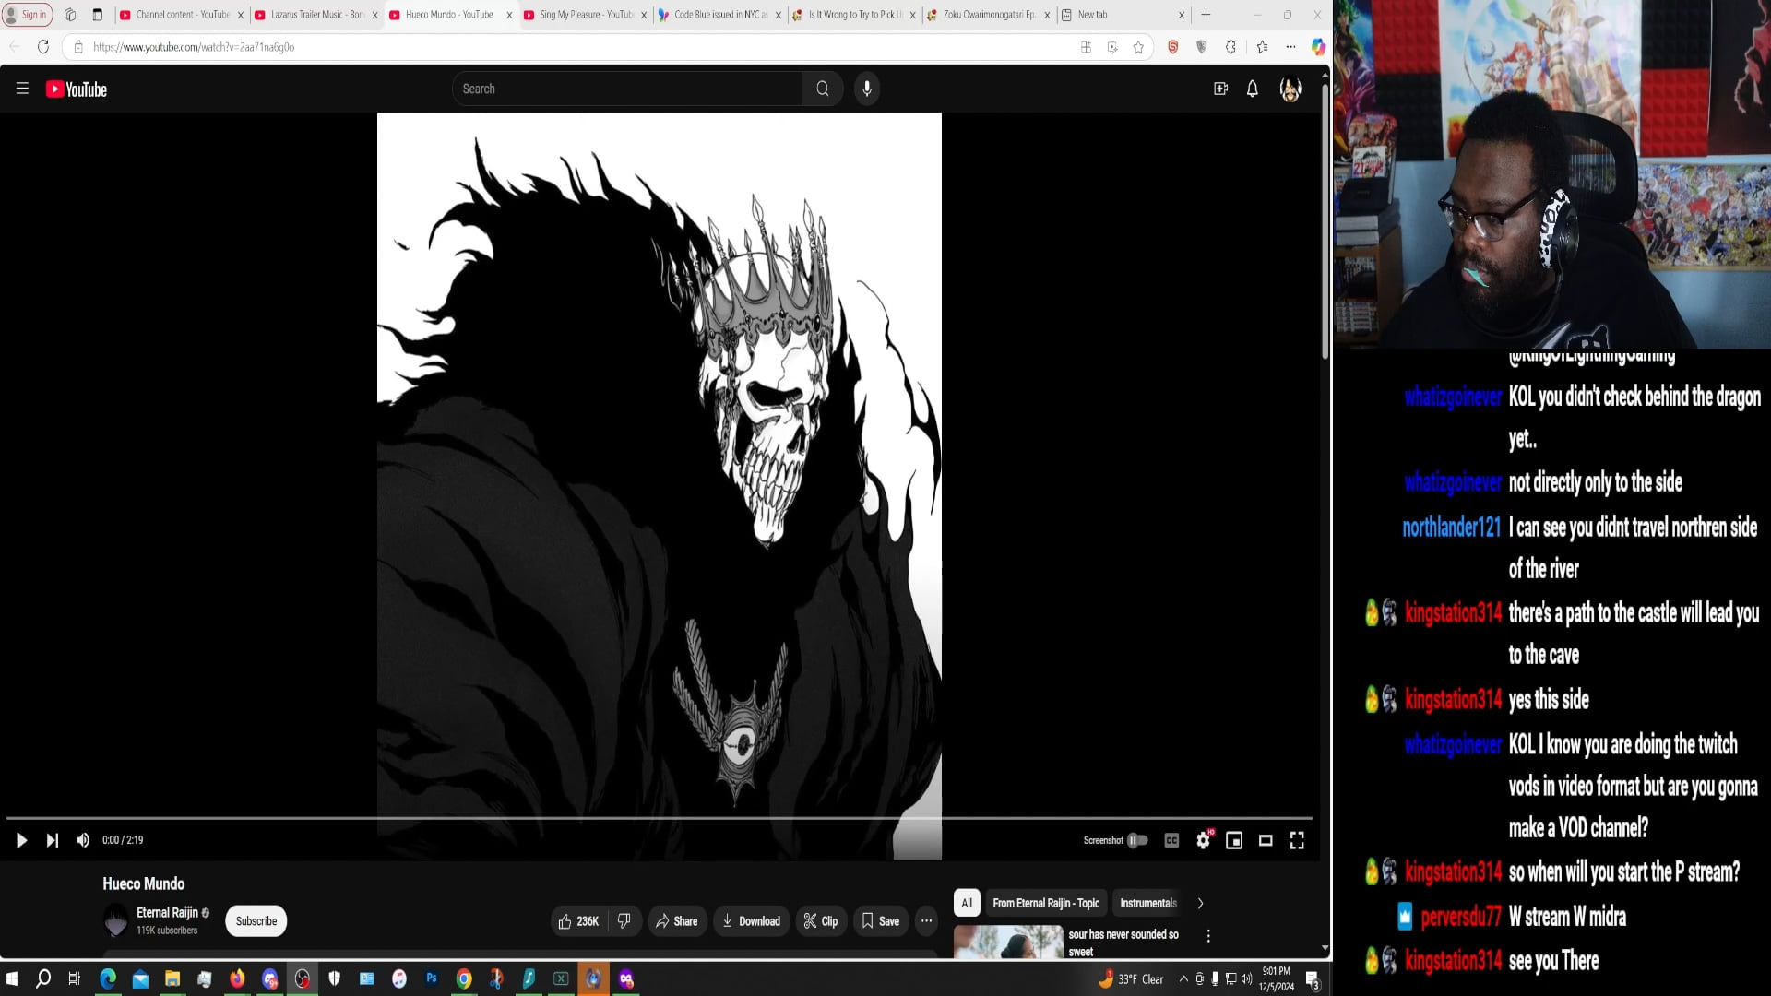The image size is (1771, 996).
Task: Select the All filter chip
Action: point(967,903)
